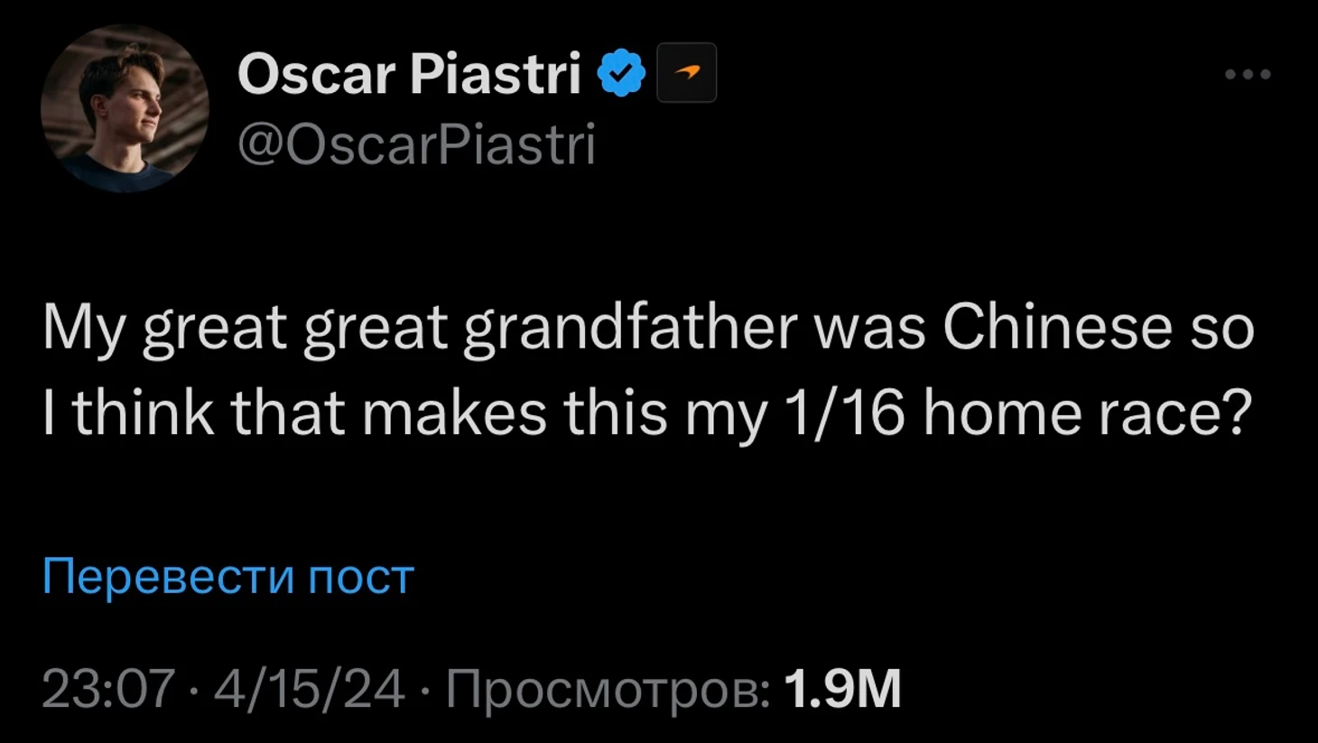Click the blue verified checkmark badge
Screen dimensions: 1318x743
tap(621, 73)
